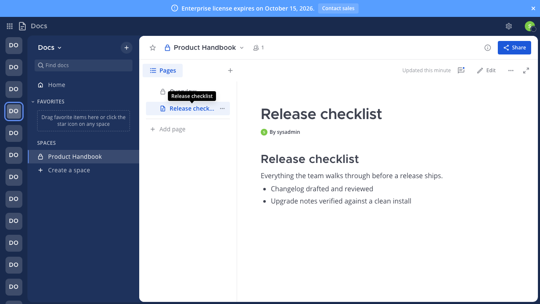Create new item with sidebar plus button

(127, 48)
